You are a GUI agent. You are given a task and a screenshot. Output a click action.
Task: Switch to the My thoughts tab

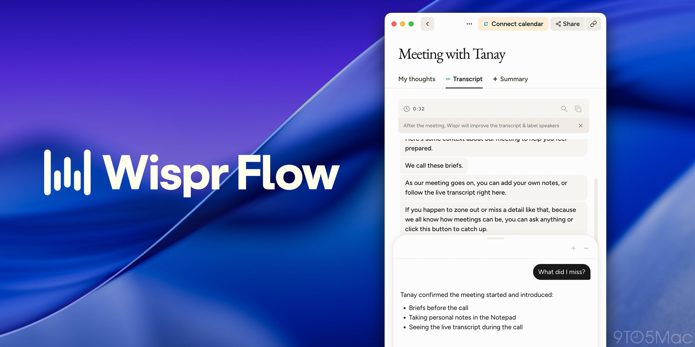click(x=417, y=79)
